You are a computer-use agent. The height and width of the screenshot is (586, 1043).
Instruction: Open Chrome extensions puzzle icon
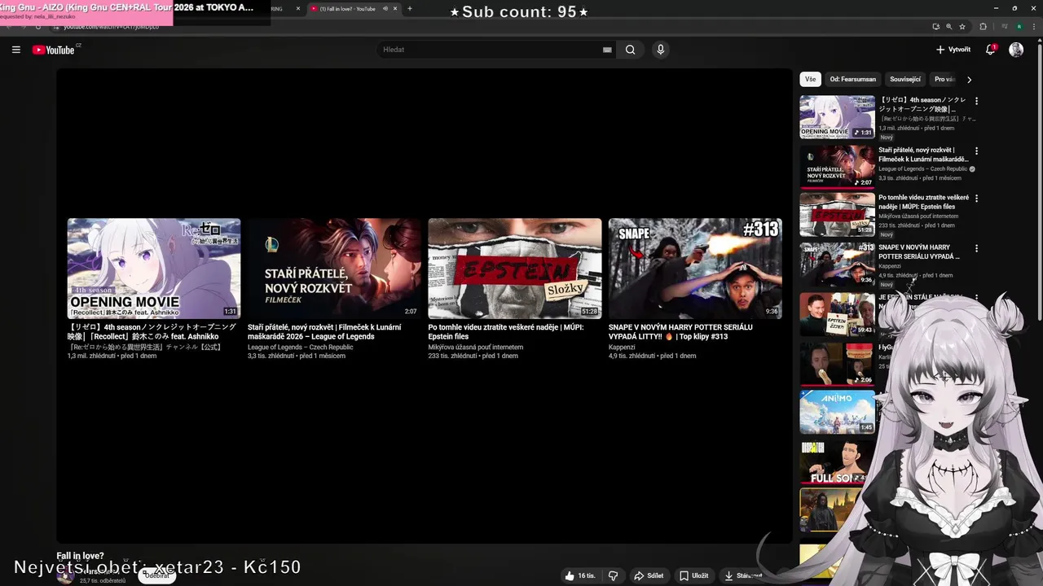coord(983,26)
